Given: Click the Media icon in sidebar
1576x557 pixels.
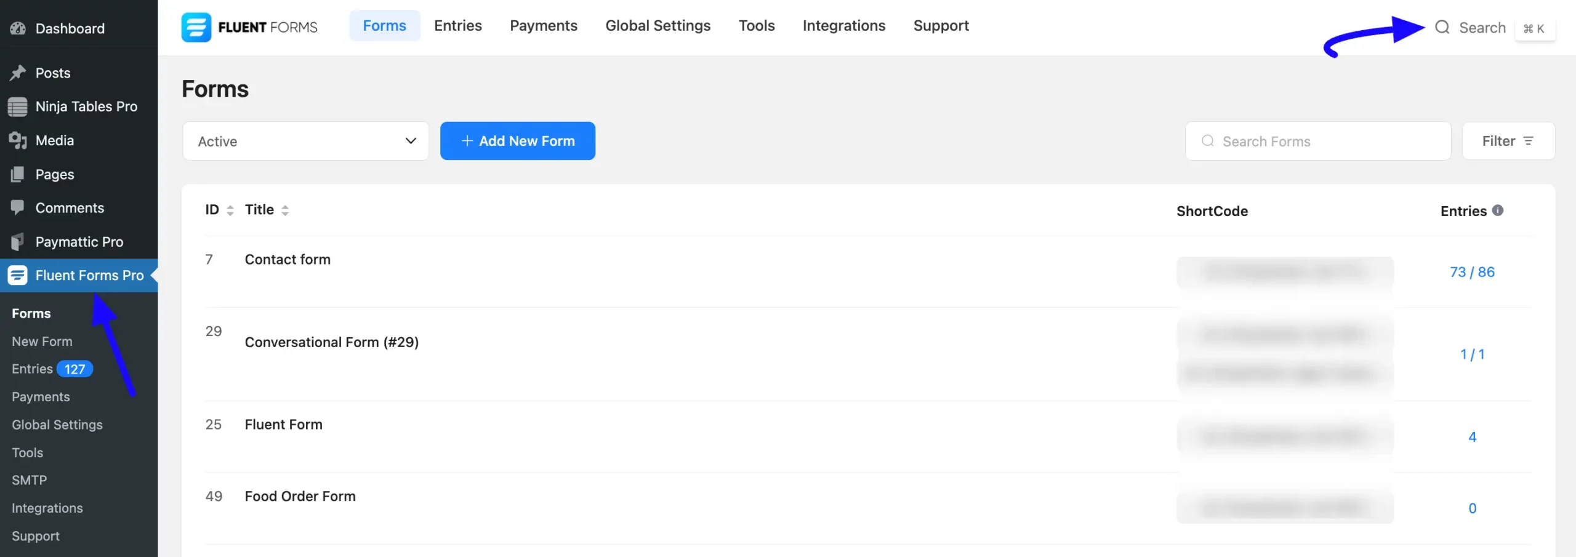Looking at the screenshot, I should point(18,140).
